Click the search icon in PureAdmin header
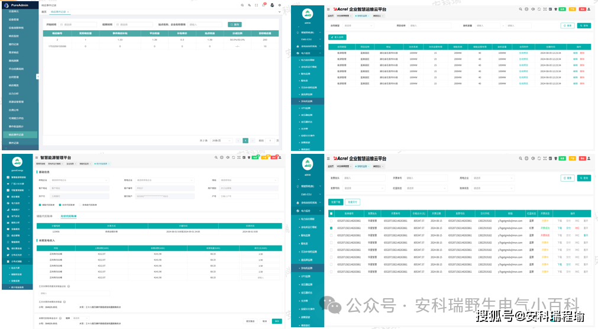 (x=242, y=5)
